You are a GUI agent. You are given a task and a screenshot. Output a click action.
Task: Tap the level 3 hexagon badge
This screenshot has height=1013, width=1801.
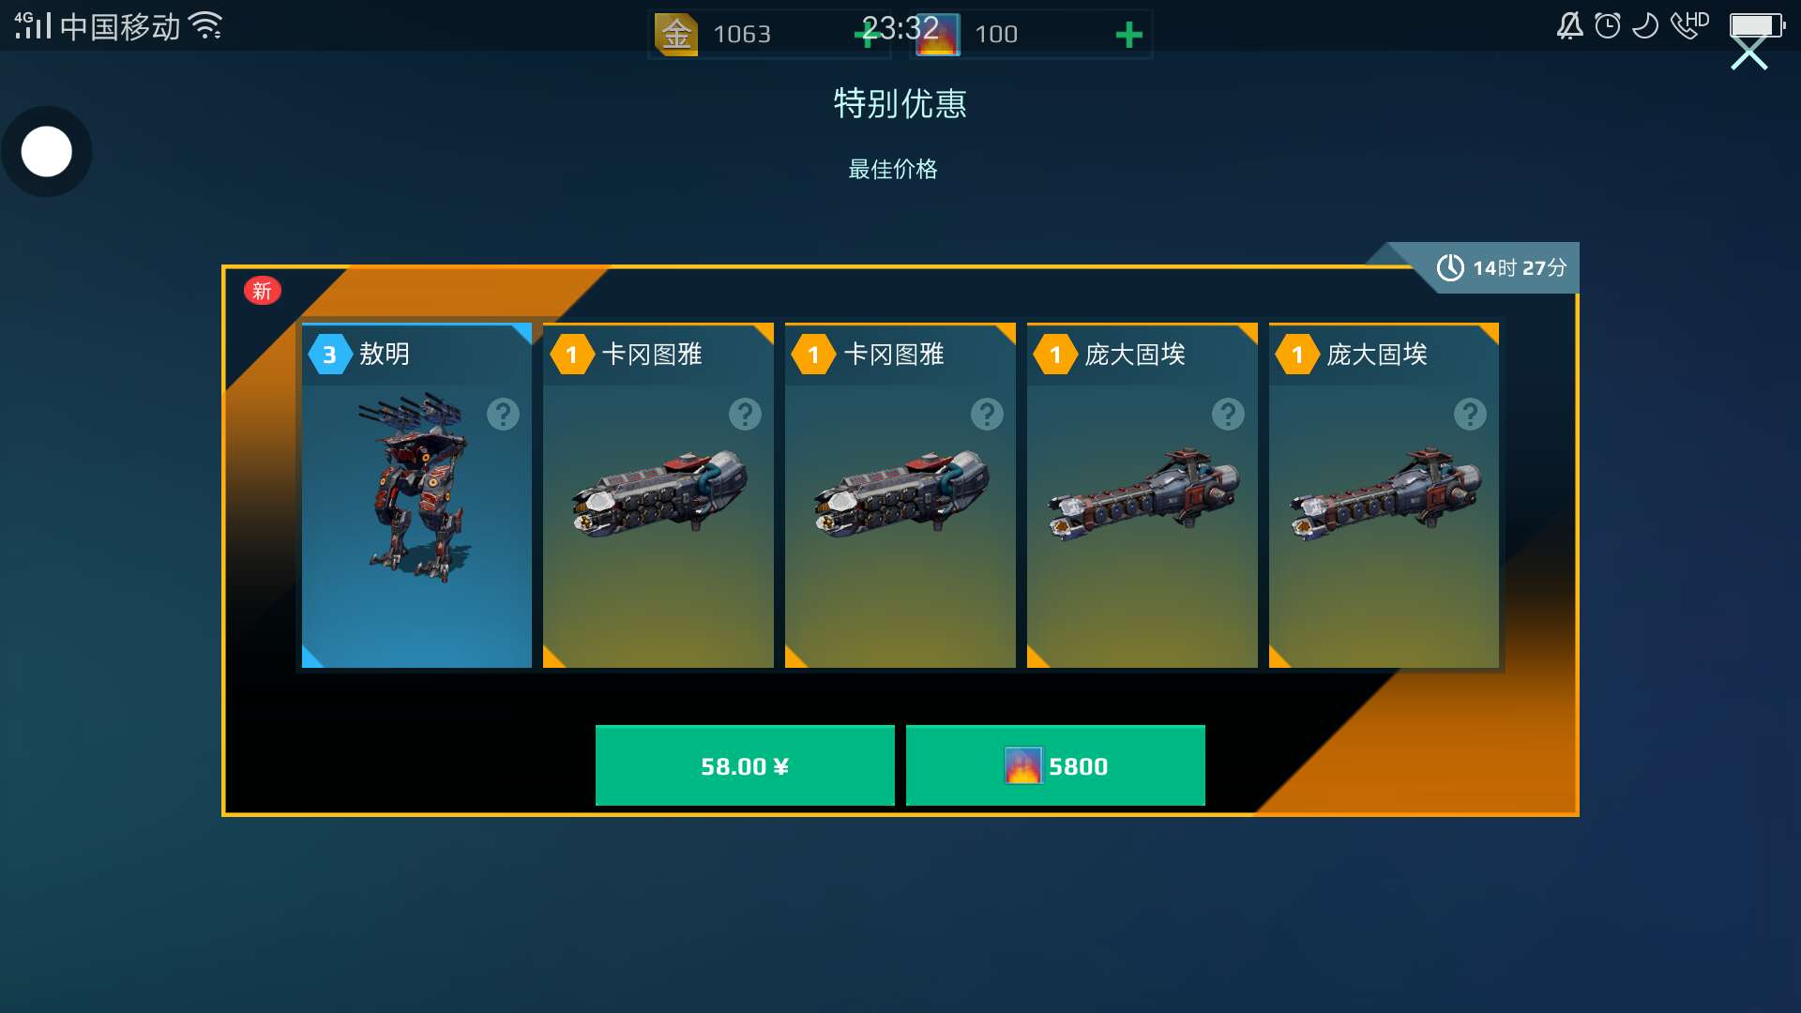(329, 355)
